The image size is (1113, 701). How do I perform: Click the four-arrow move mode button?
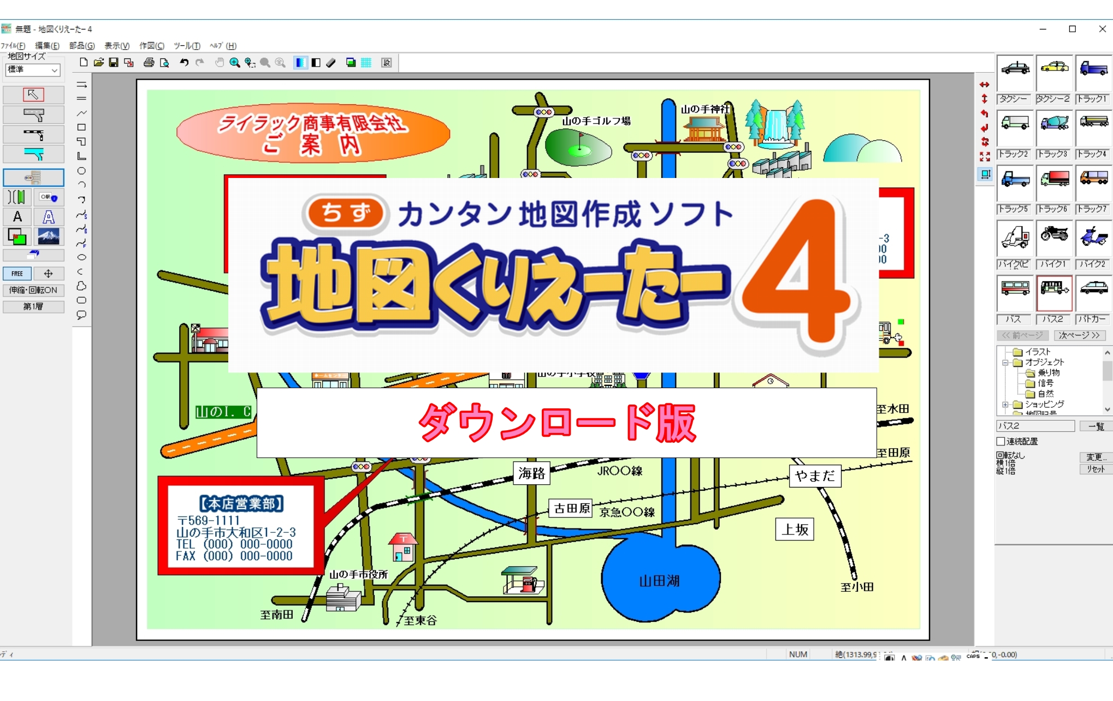[49, 274]
